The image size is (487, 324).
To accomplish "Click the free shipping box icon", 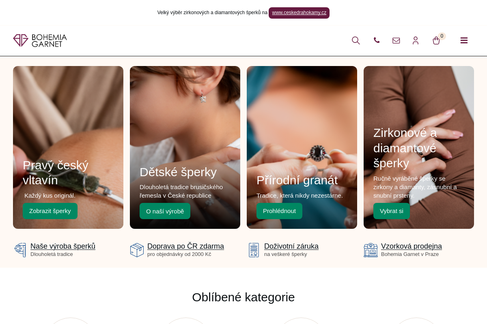I will (x=137, y=250).
